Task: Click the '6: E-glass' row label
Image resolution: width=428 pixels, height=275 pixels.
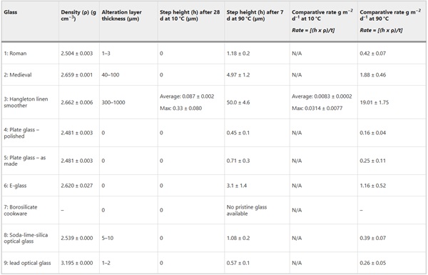Action: (15, 186)
